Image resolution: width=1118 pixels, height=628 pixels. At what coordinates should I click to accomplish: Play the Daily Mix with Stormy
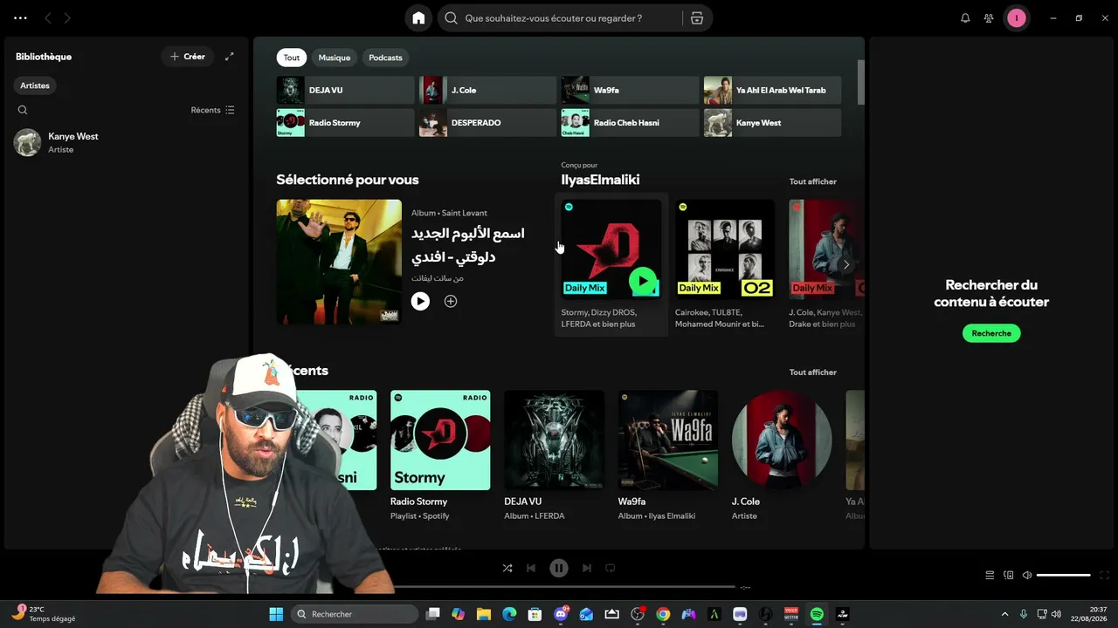(643, 281)
